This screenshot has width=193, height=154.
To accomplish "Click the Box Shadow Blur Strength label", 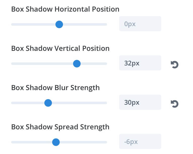I will 55,88.
